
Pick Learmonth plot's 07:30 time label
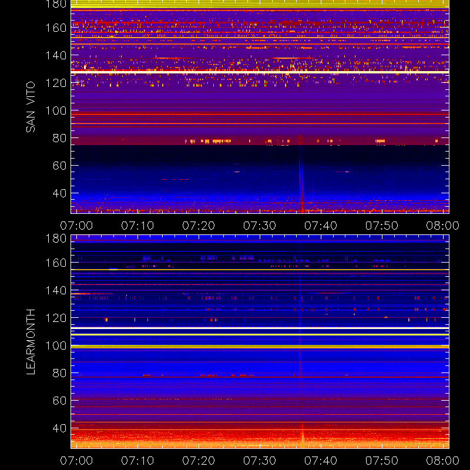coord(260,461)
